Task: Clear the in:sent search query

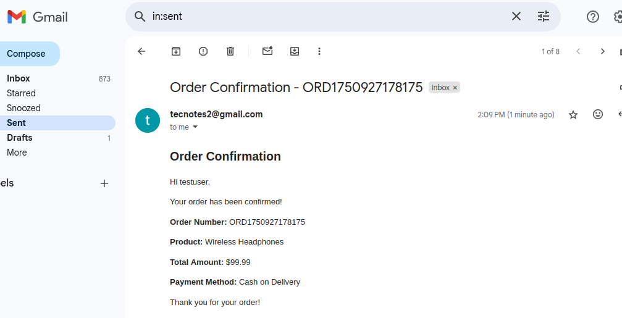Action: tap(516, 16)
